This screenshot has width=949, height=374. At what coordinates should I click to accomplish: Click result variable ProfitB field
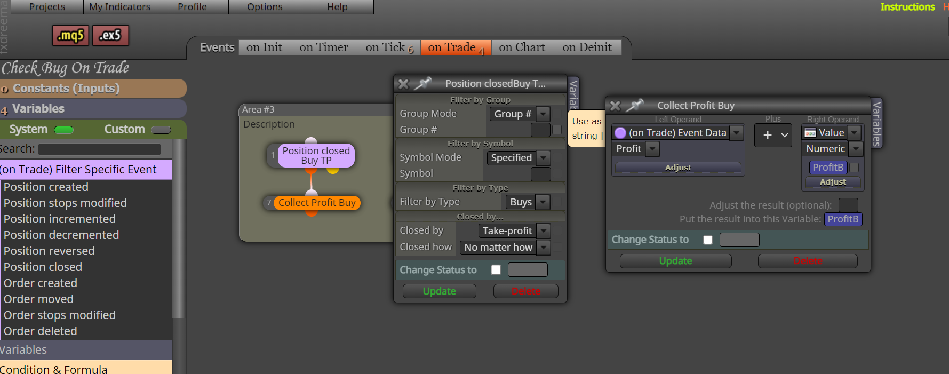click(x=843, y=219)
